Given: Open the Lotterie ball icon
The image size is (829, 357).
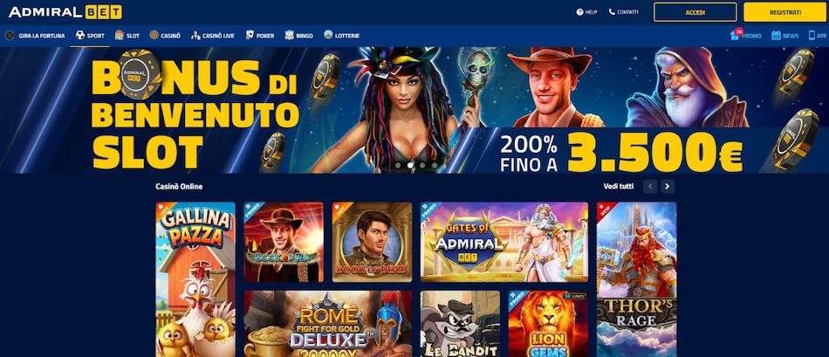Looking at the screenshot, I should 328,35.
